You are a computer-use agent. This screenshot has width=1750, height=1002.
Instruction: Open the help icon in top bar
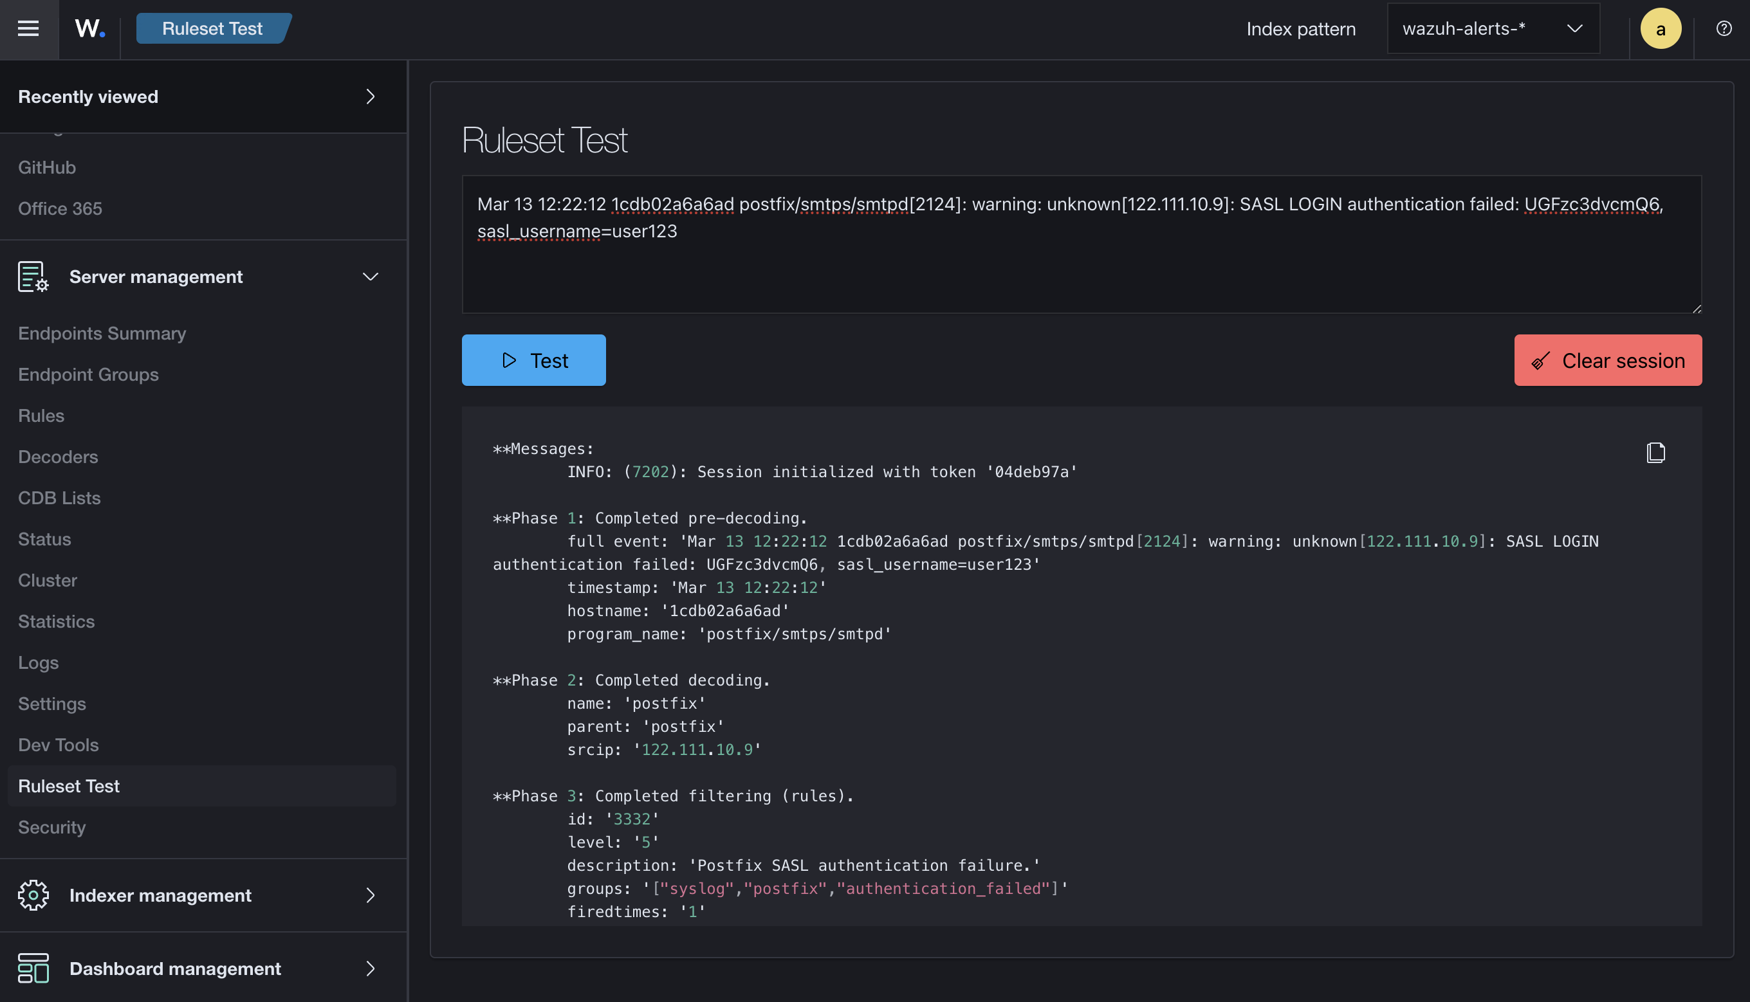(1723, 29)
